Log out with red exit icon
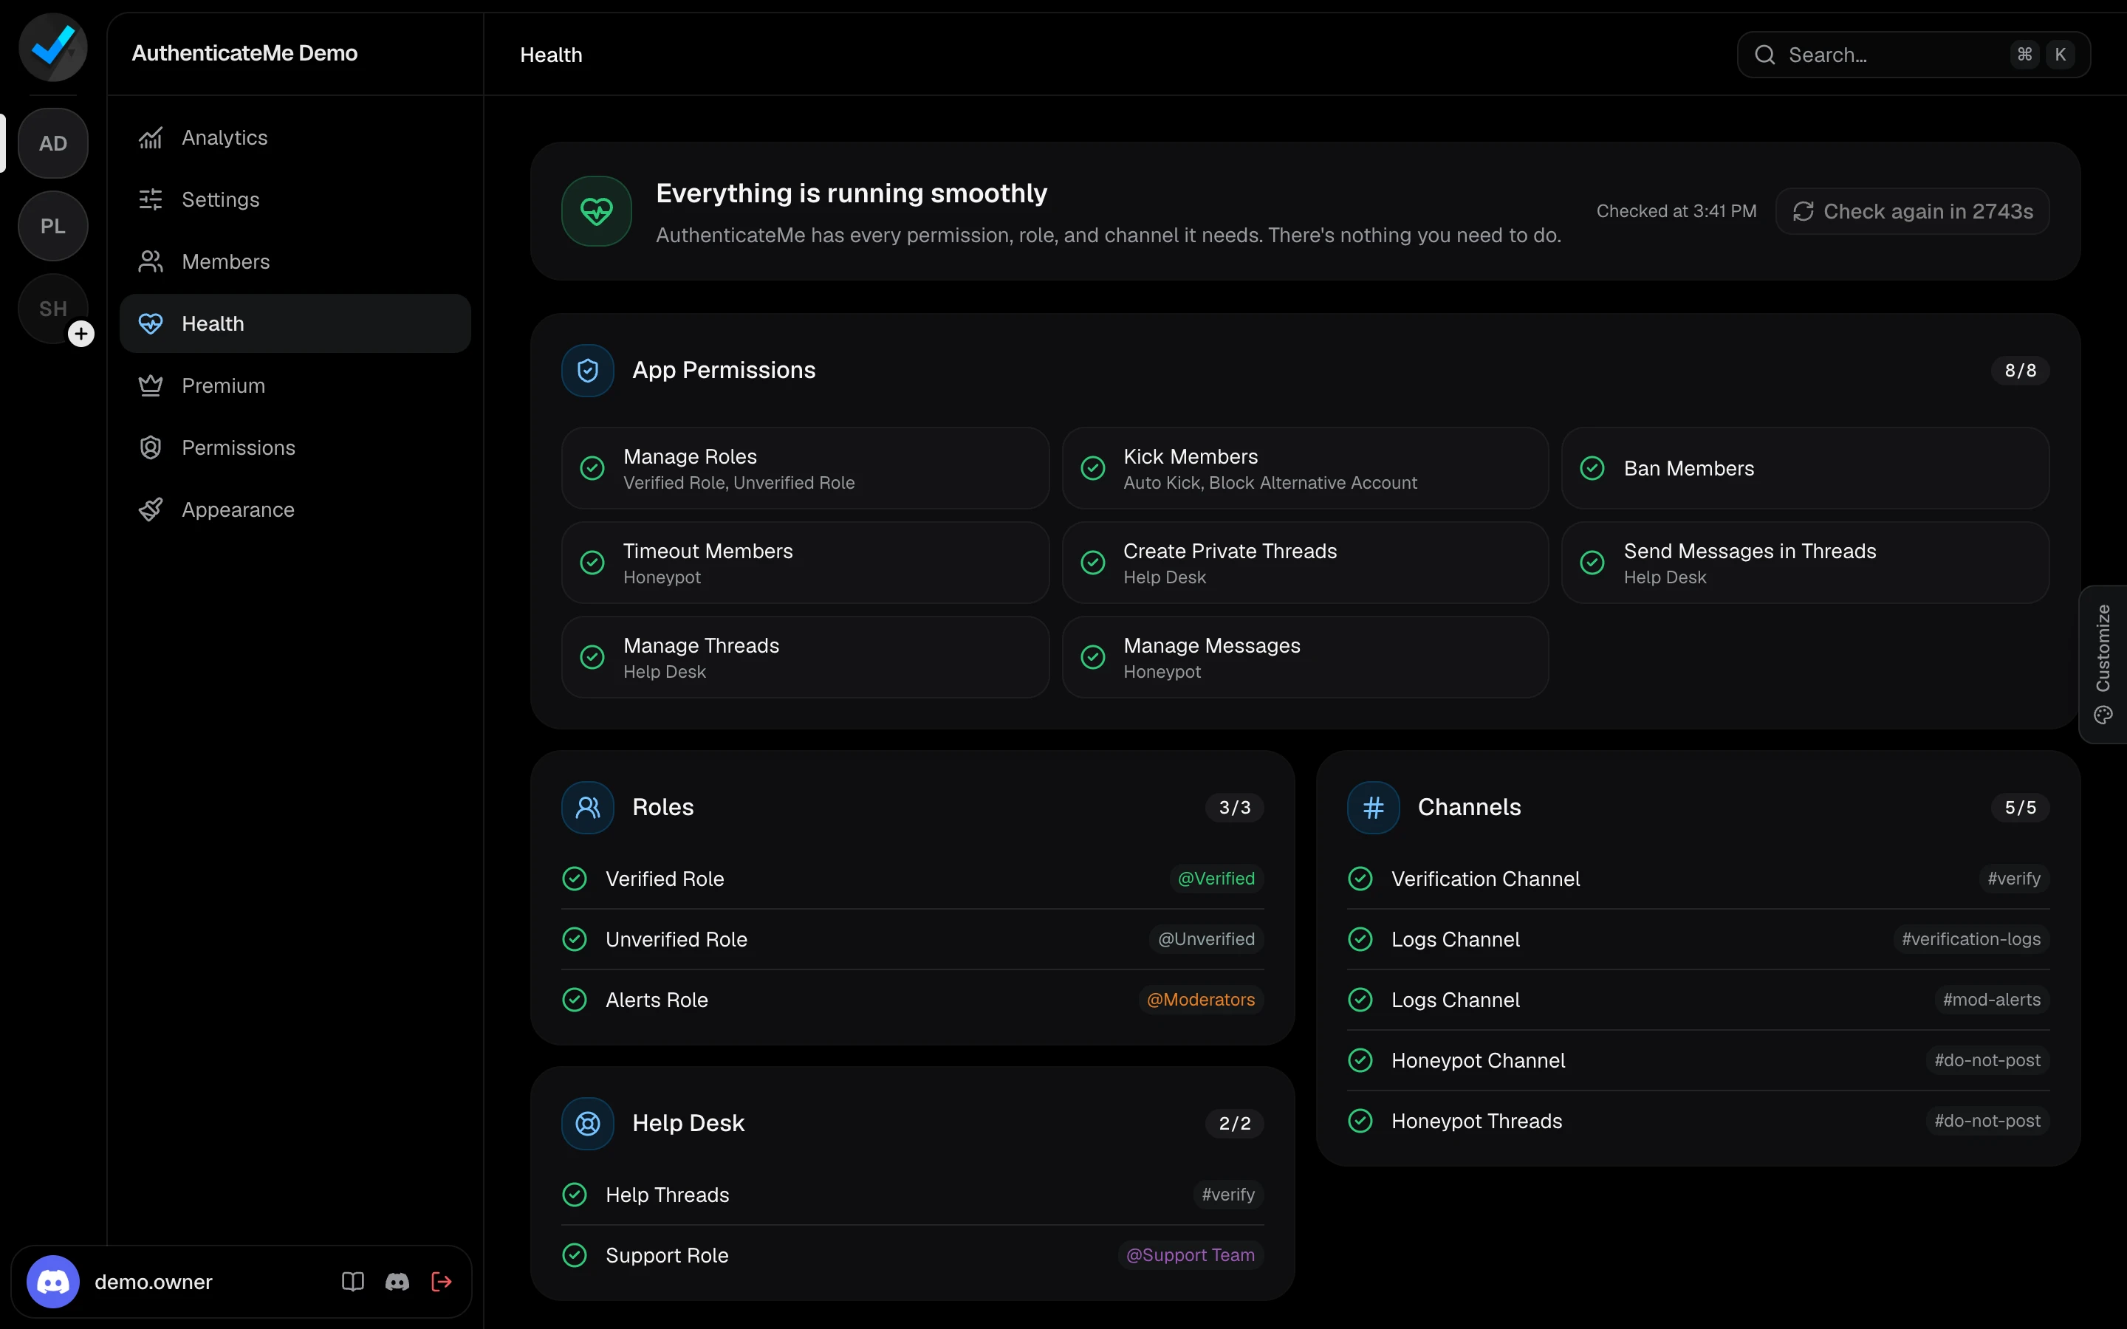 point(442,1282)
